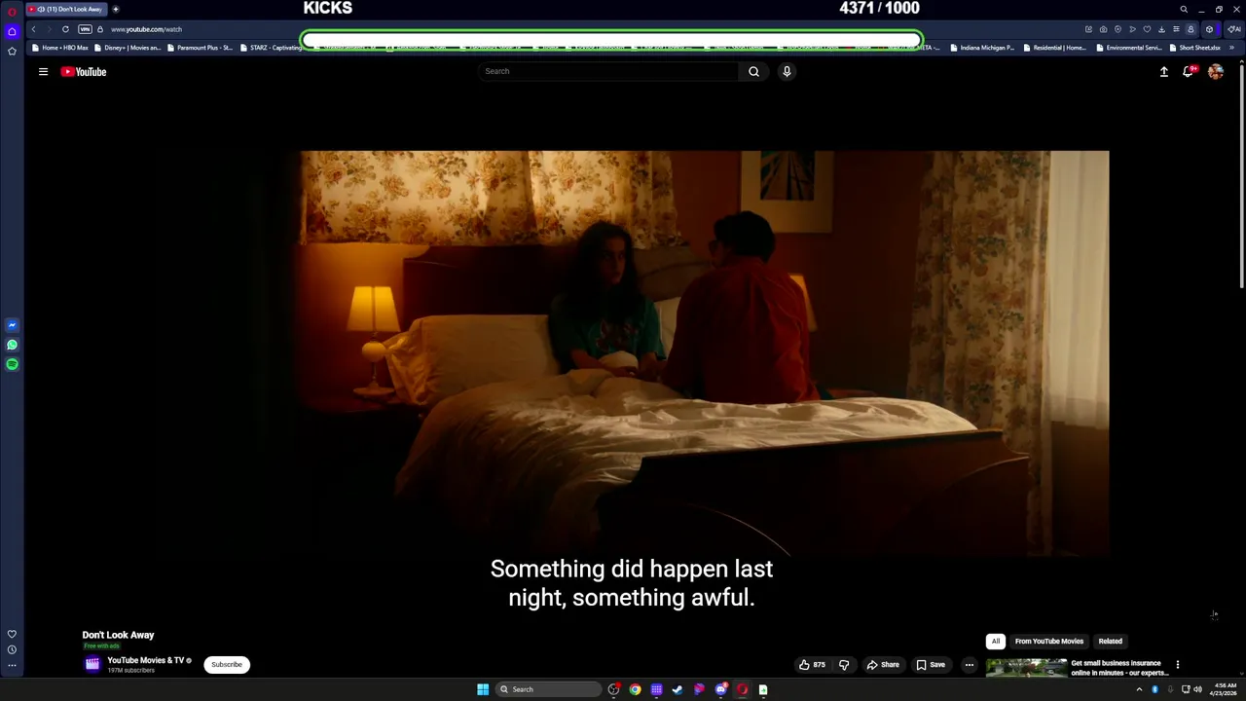Image resolution: width=1246 pixels, height=701 pixels.
Task: Open Messenger in Opera sidebar
Action: (12, 325)
